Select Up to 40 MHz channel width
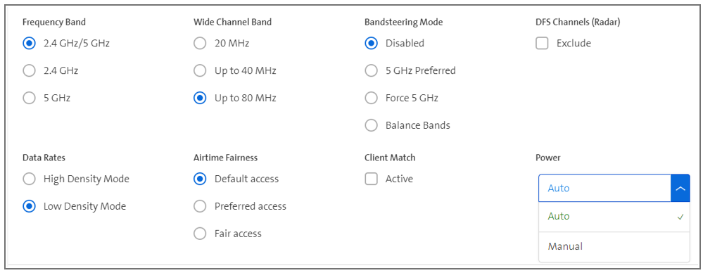This screenshot has width=703, height=273. (200, 70)
